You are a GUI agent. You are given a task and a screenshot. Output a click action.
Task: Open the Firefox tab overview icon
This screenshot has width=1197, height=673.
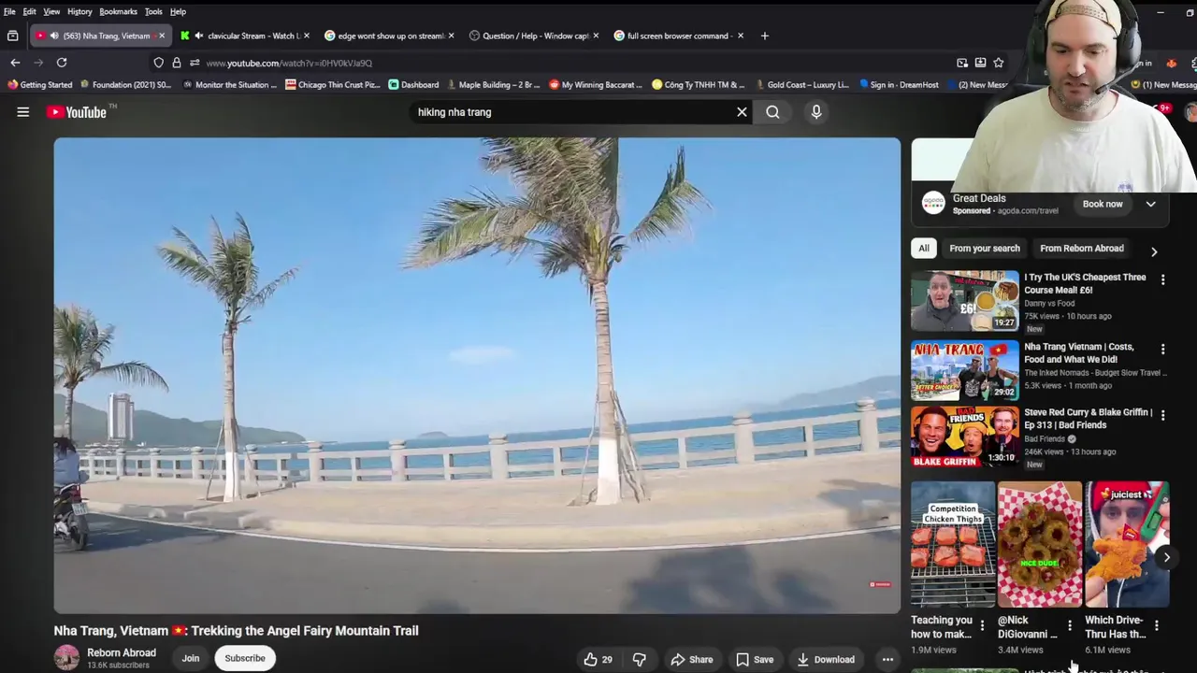click(x=12, y=36)
